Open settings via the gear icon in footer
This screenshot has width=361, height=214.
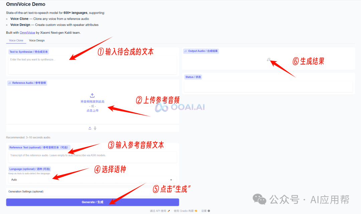209,211
